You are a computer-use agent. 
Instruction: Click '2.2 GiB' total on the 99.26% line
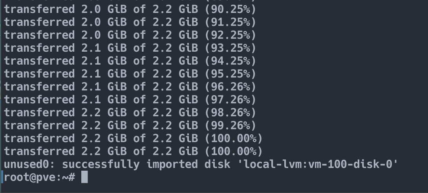(x=175, y=126)
